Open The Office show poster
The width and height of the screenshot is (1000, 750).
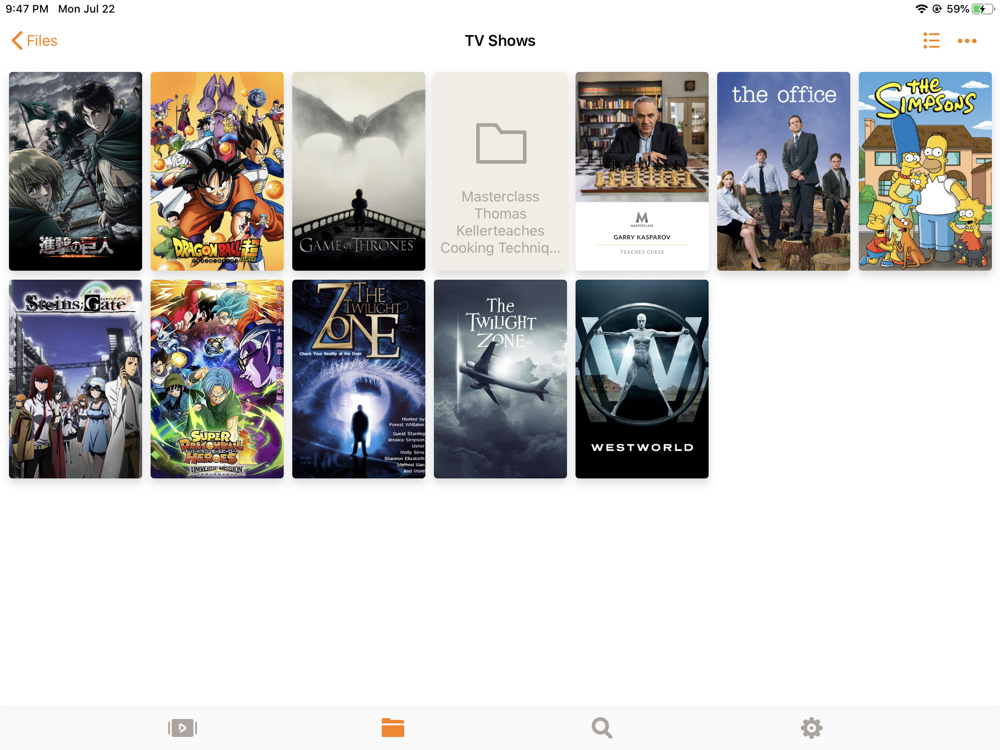(x=783, y=171)
